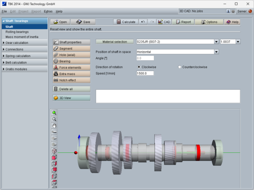This screenshot has height=190, width=254.
Task: Open the Extras menu
Action: tap(48, 11)
